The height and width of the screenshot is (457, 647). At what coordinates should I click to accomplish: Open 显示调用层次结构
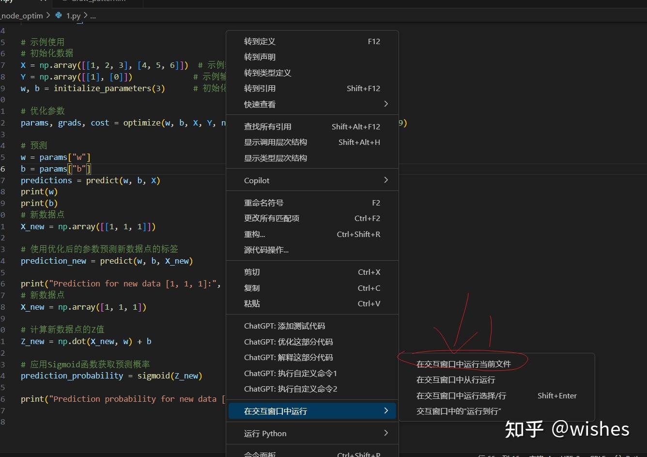(276, 142)
